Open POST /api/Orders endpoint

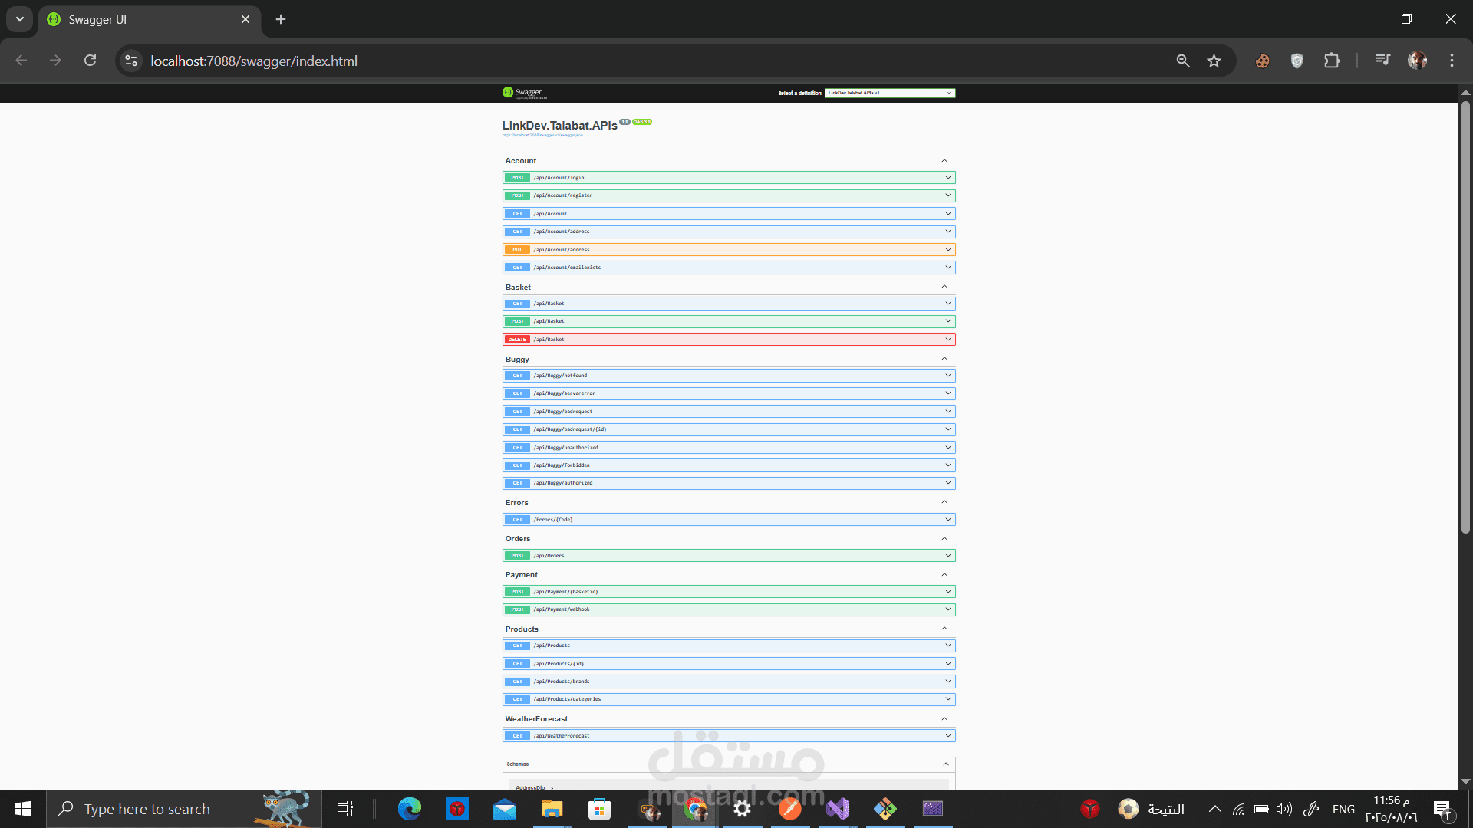point(729,556)
